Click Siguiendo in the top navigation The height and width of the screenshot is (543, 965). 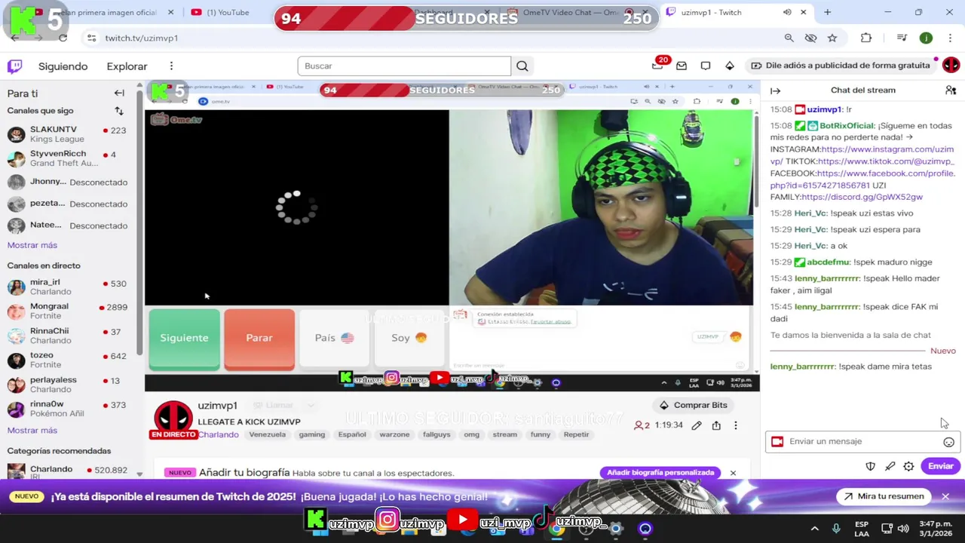[x=63, y=66]
